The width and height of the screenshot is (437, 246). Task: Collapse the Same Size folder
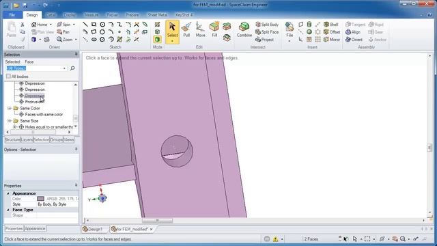click(x=10, y=121)
